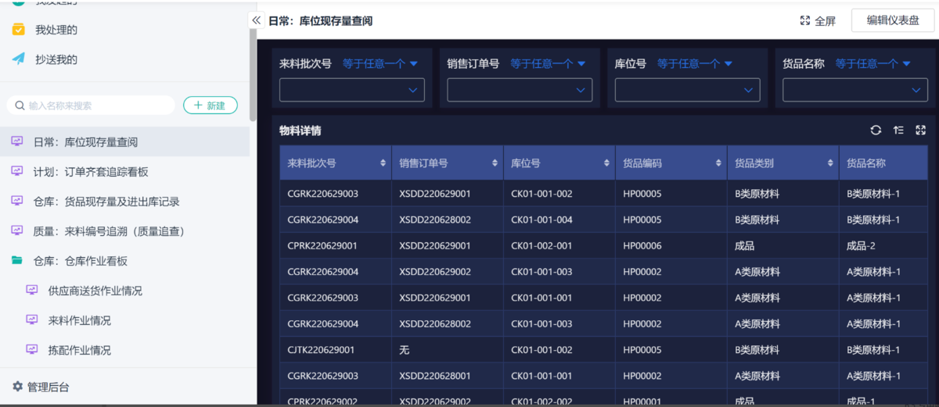Click the 货品名称 column header
The width and height of the screenshot is (939, 407).
(884, 163)
